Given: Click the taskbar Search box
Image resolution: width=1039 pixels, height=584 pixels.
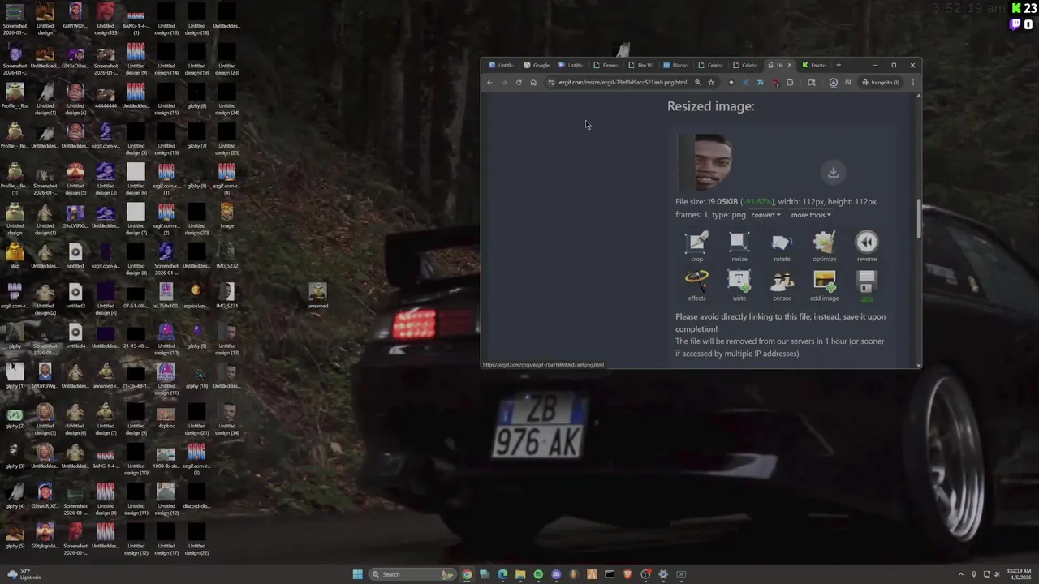Looking at the screenshot, I should tap(412, 574).
